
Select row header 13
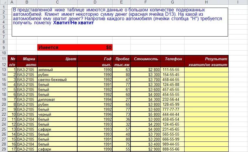click(4, 70)
